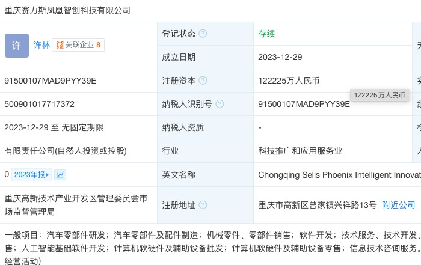Click the help icon beside 登记状态
The height and width of the screenshot is (265, 421).
coord(203,34)
